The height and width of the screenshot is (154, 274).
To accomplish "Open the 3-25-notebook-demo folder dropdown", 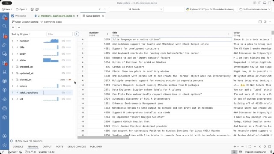I will click(x=255, y=9).
